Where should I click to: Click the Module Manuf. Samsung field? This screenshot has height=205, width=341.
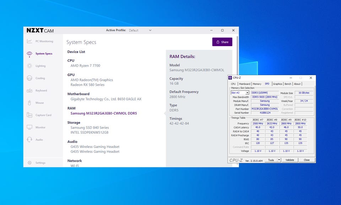pos(265,101)
